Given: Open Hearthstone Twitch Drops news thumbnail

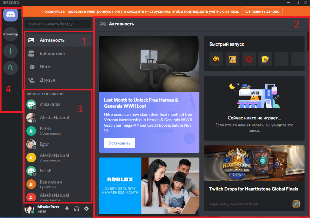Looking at the screenshot, I should click(x=254, y=163).
